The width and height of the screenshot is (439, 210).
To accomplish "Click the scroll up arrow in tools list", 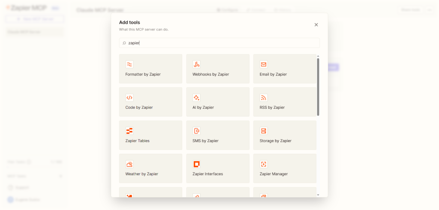I will [x=318, y=56].
